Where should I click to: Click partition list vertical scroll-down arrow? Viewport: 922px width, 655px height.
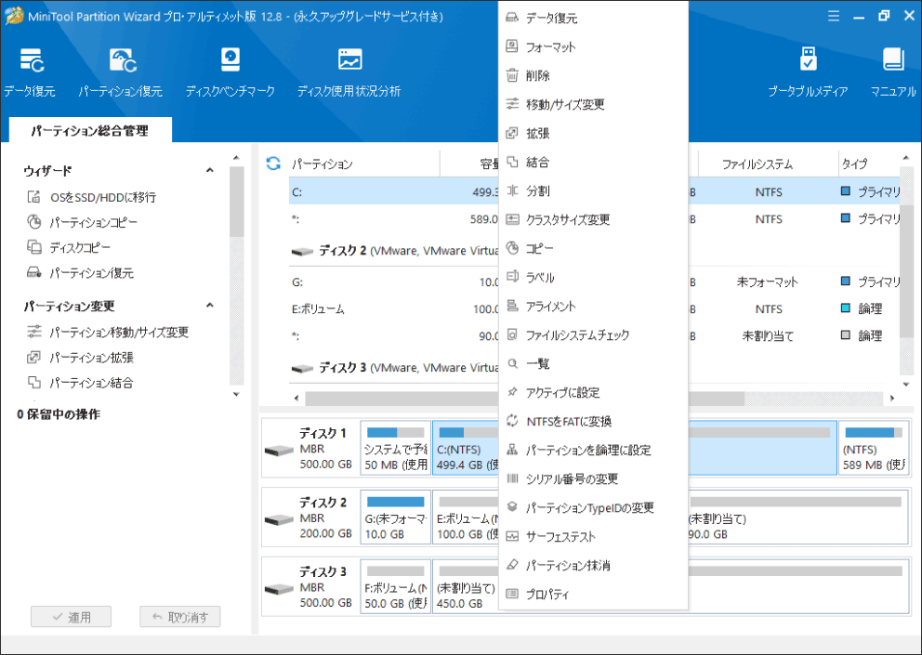(x=906, y=385)
